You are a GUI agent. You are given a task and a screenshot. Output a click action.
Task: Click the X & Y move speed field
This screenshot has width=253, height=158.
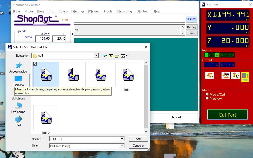[x=43, y=39]
